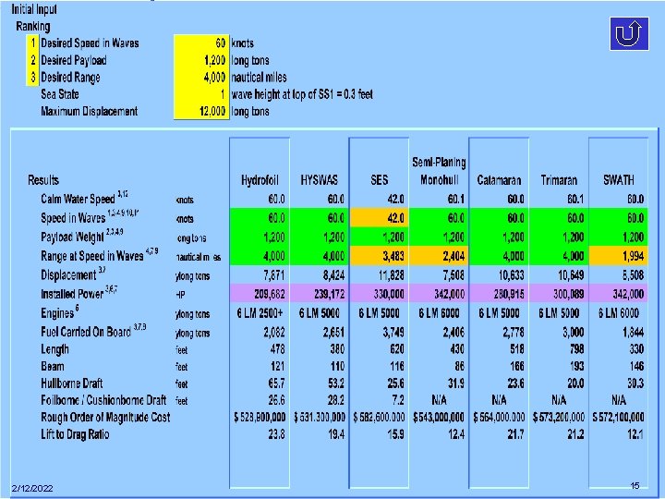The image size is (665, 499).
Task: Click the blue U-turn return arrow icon
Action: pyautogui.click(x=629, y=33)
